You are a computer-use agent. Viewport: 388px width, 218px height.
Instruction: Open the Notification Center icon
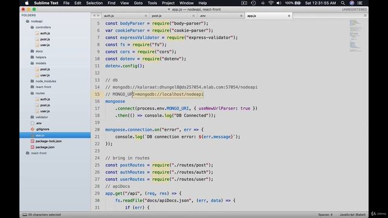click(360, 3)
